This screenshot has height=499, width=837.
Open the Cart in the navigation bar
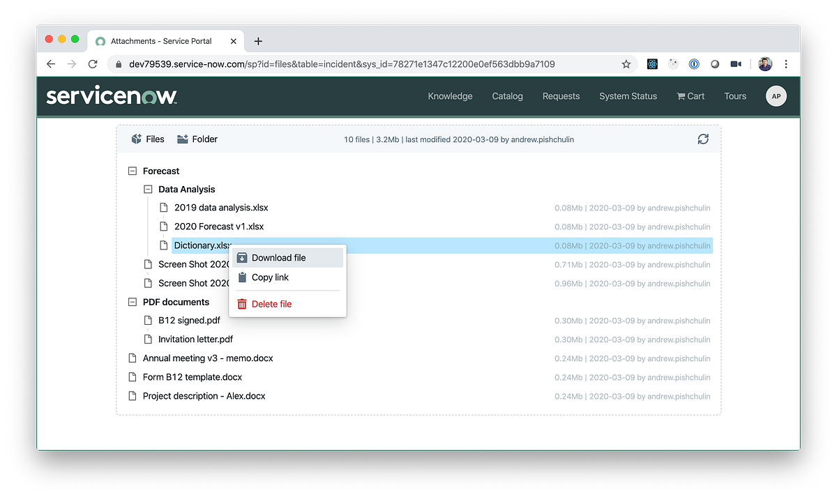coord(690,96)
